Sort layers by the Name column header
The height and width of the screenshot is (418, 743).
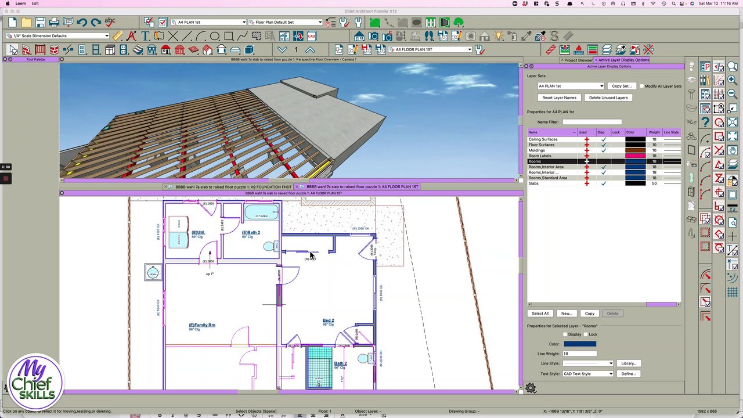552,132
